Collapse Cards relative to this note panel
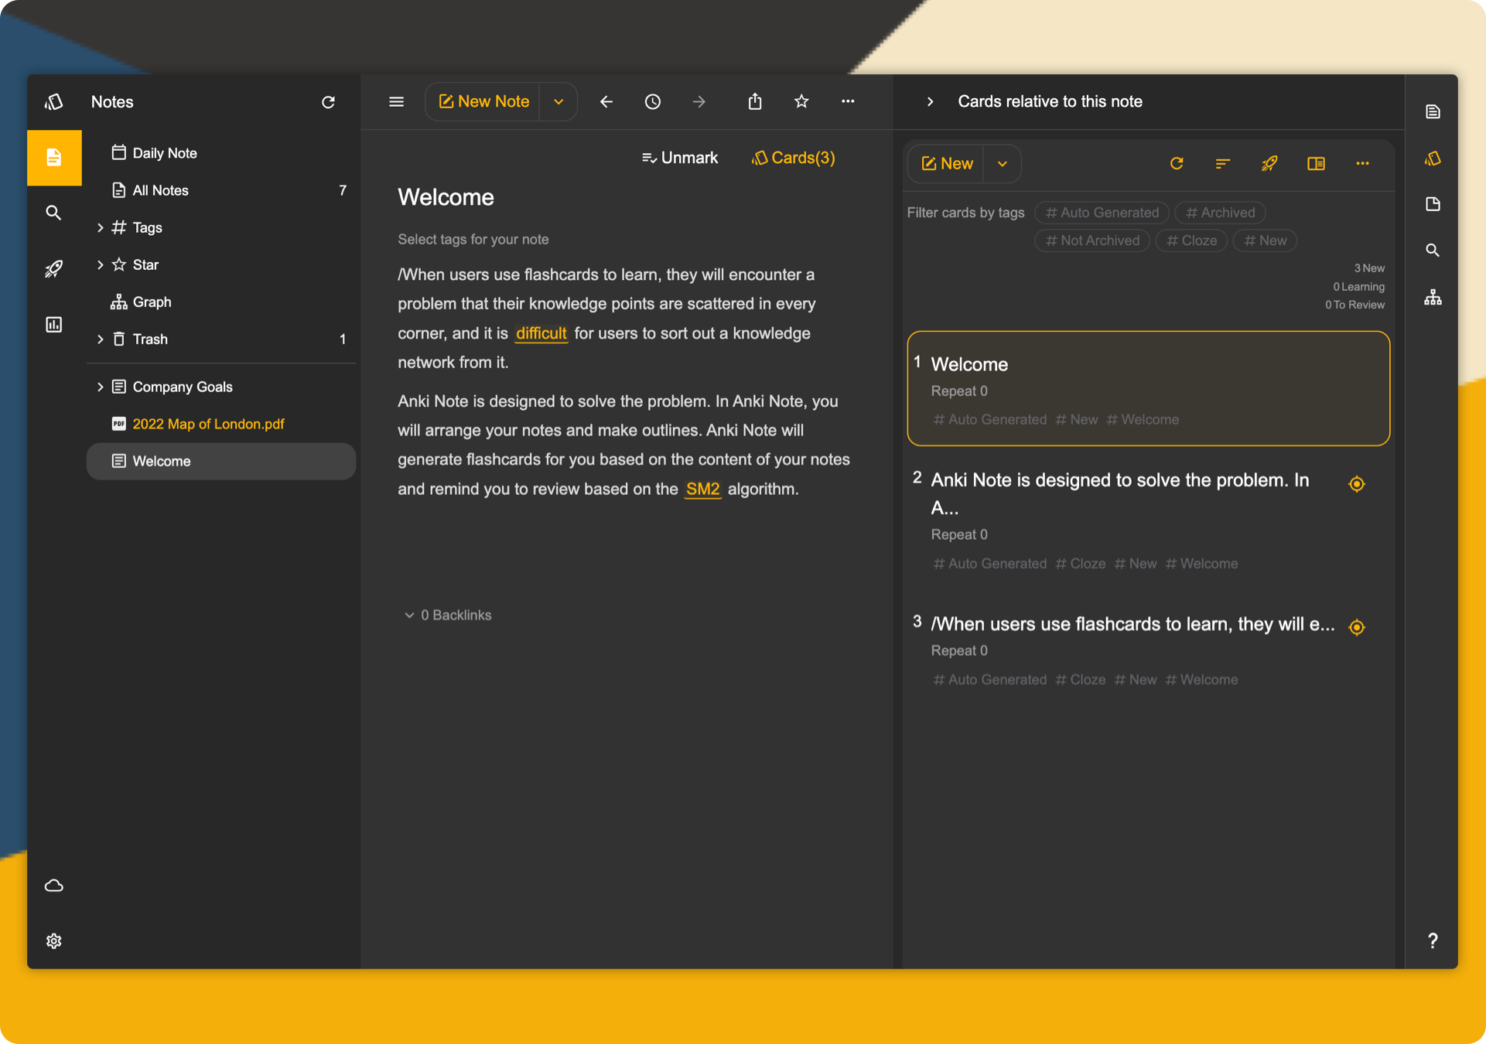1486x1044 pixels. coord(930,101)
